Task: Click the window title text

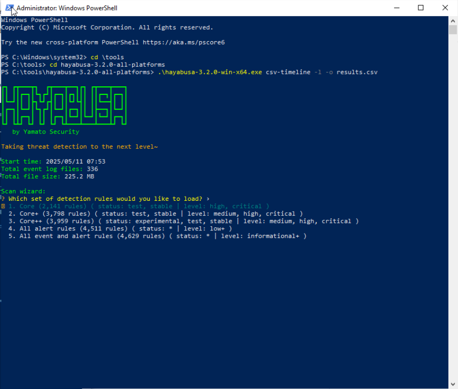Action: 67,8
